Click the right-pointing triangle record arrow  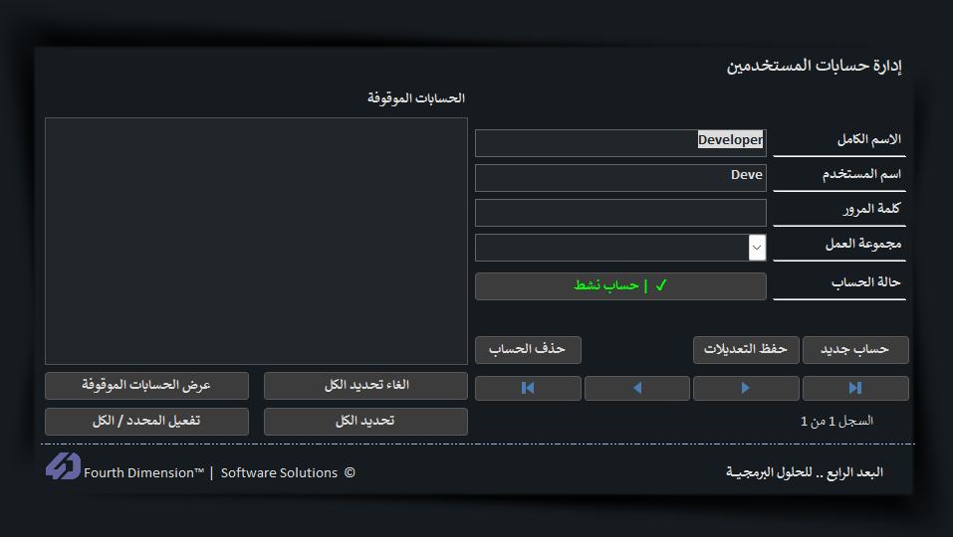tap(746, 388)
